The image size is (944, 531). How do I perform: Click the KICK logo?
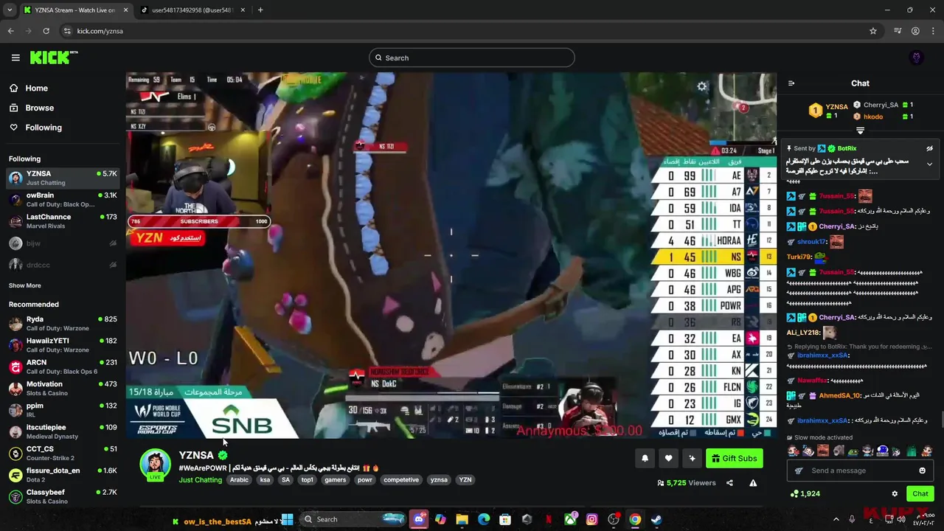click(x=54, y=58)
